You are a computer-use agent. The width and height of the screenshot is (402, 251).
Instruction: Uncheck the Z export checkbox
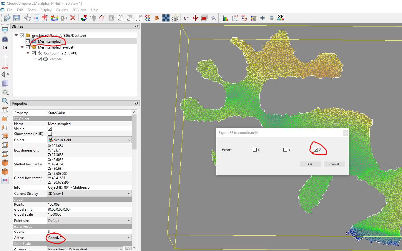coord(316,150)
